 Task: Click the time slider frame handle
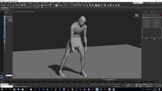pos(110,80)
